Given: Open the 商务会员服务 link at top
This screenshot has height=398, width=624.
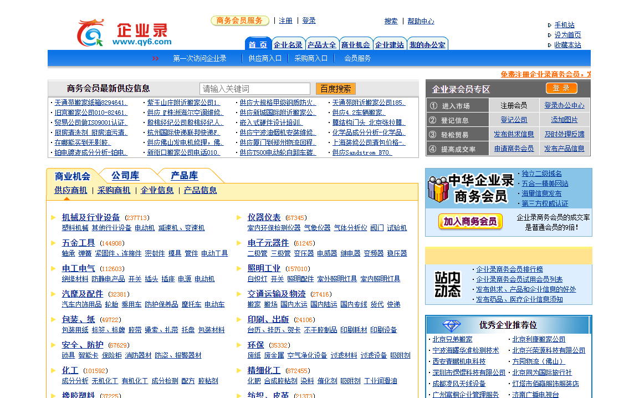Looking at the screenshot, I should 239,21.
